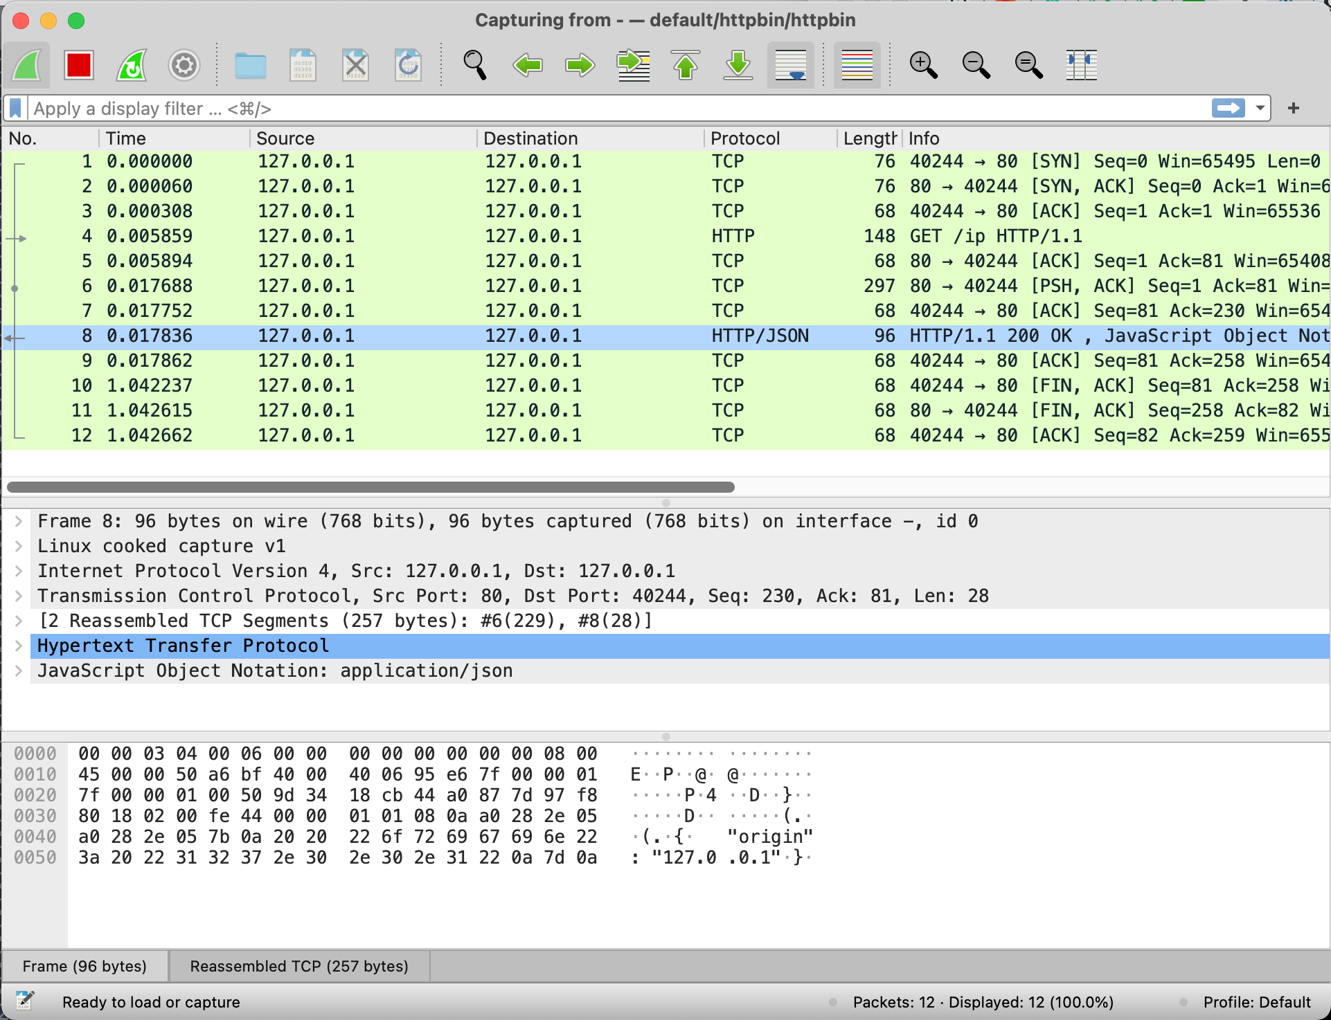Screen dimensions: 1331x1020
Task: Zoom in on the main window text
Action: [x=923, y=66]
